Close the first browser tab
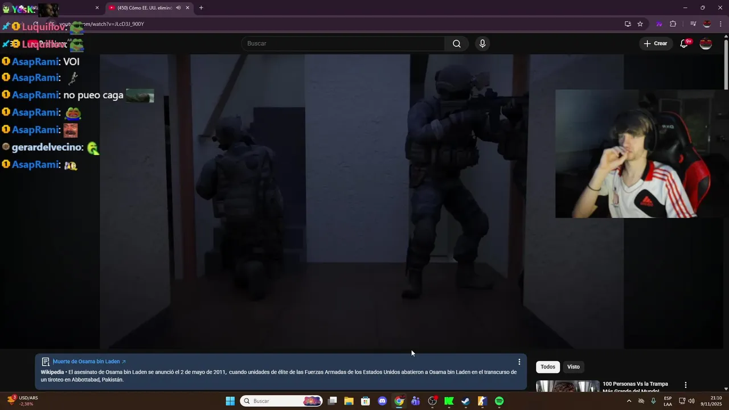Image resolution: width=729 pixels, height=410 pixels. (x=97, y=7)
